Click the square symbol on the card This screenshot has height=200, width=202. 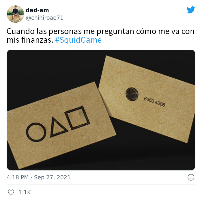click(x=77, y=118)
